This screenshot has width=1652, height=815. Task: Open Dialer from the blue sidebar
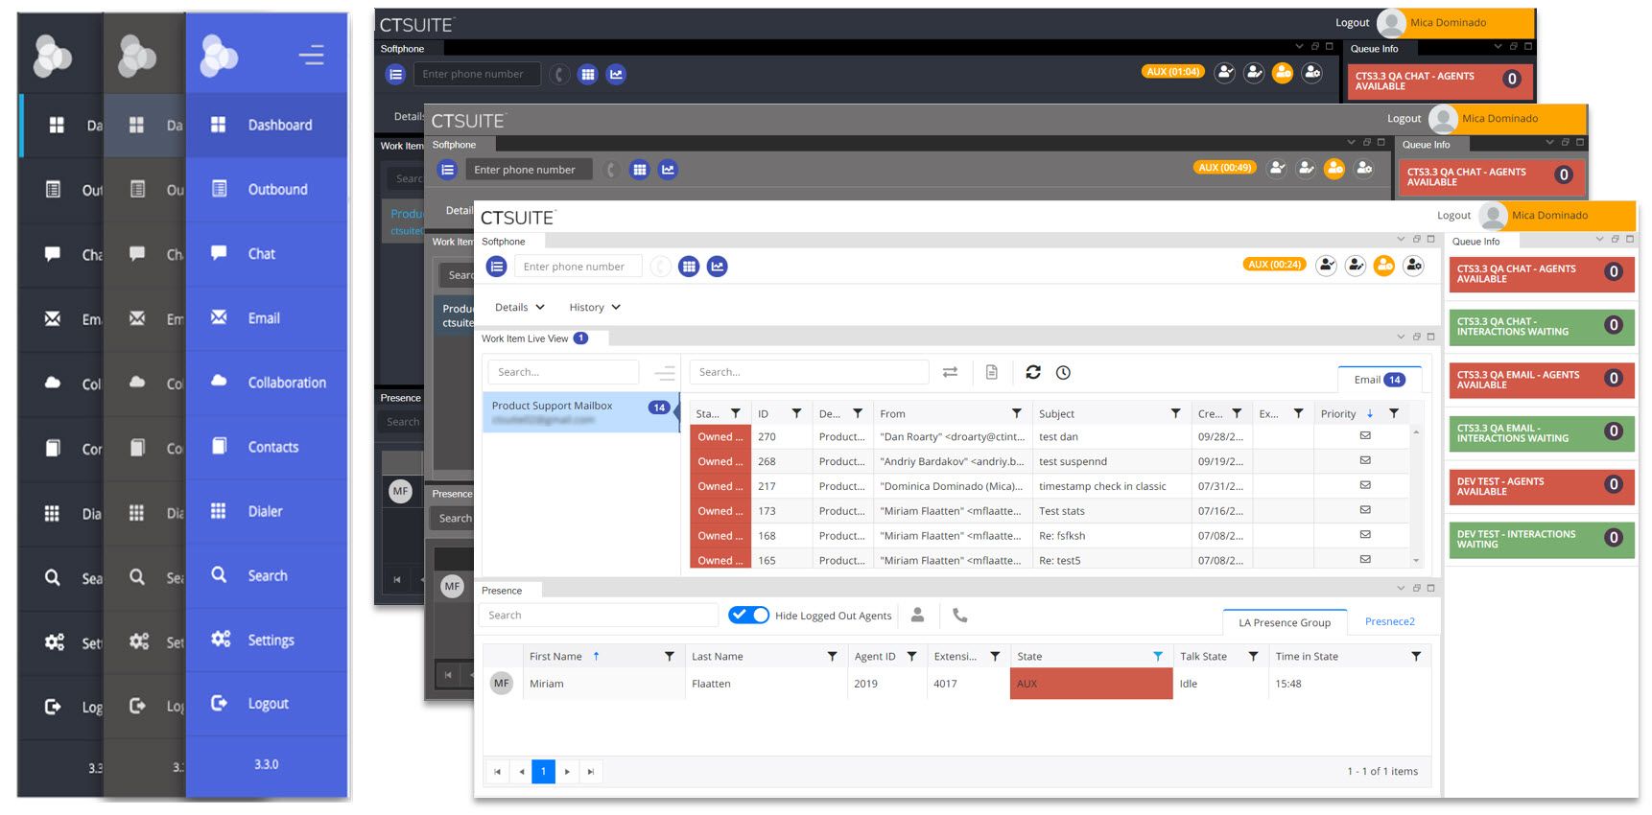(x=265, y=511)
